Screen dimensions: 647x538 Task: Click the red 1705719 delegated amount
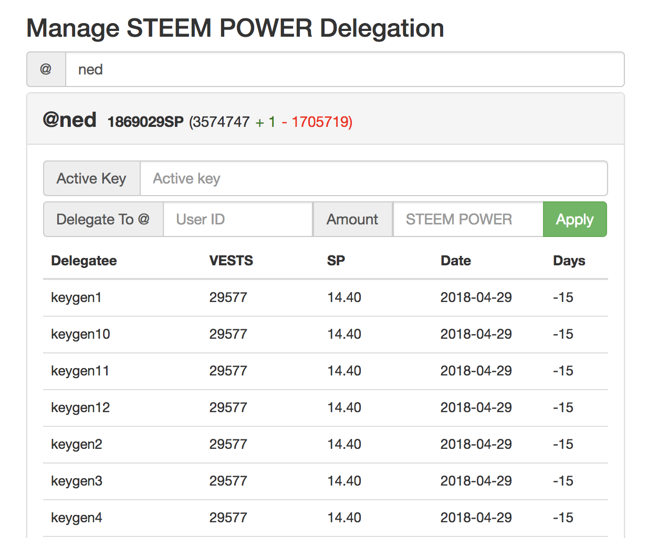[321, 122]
